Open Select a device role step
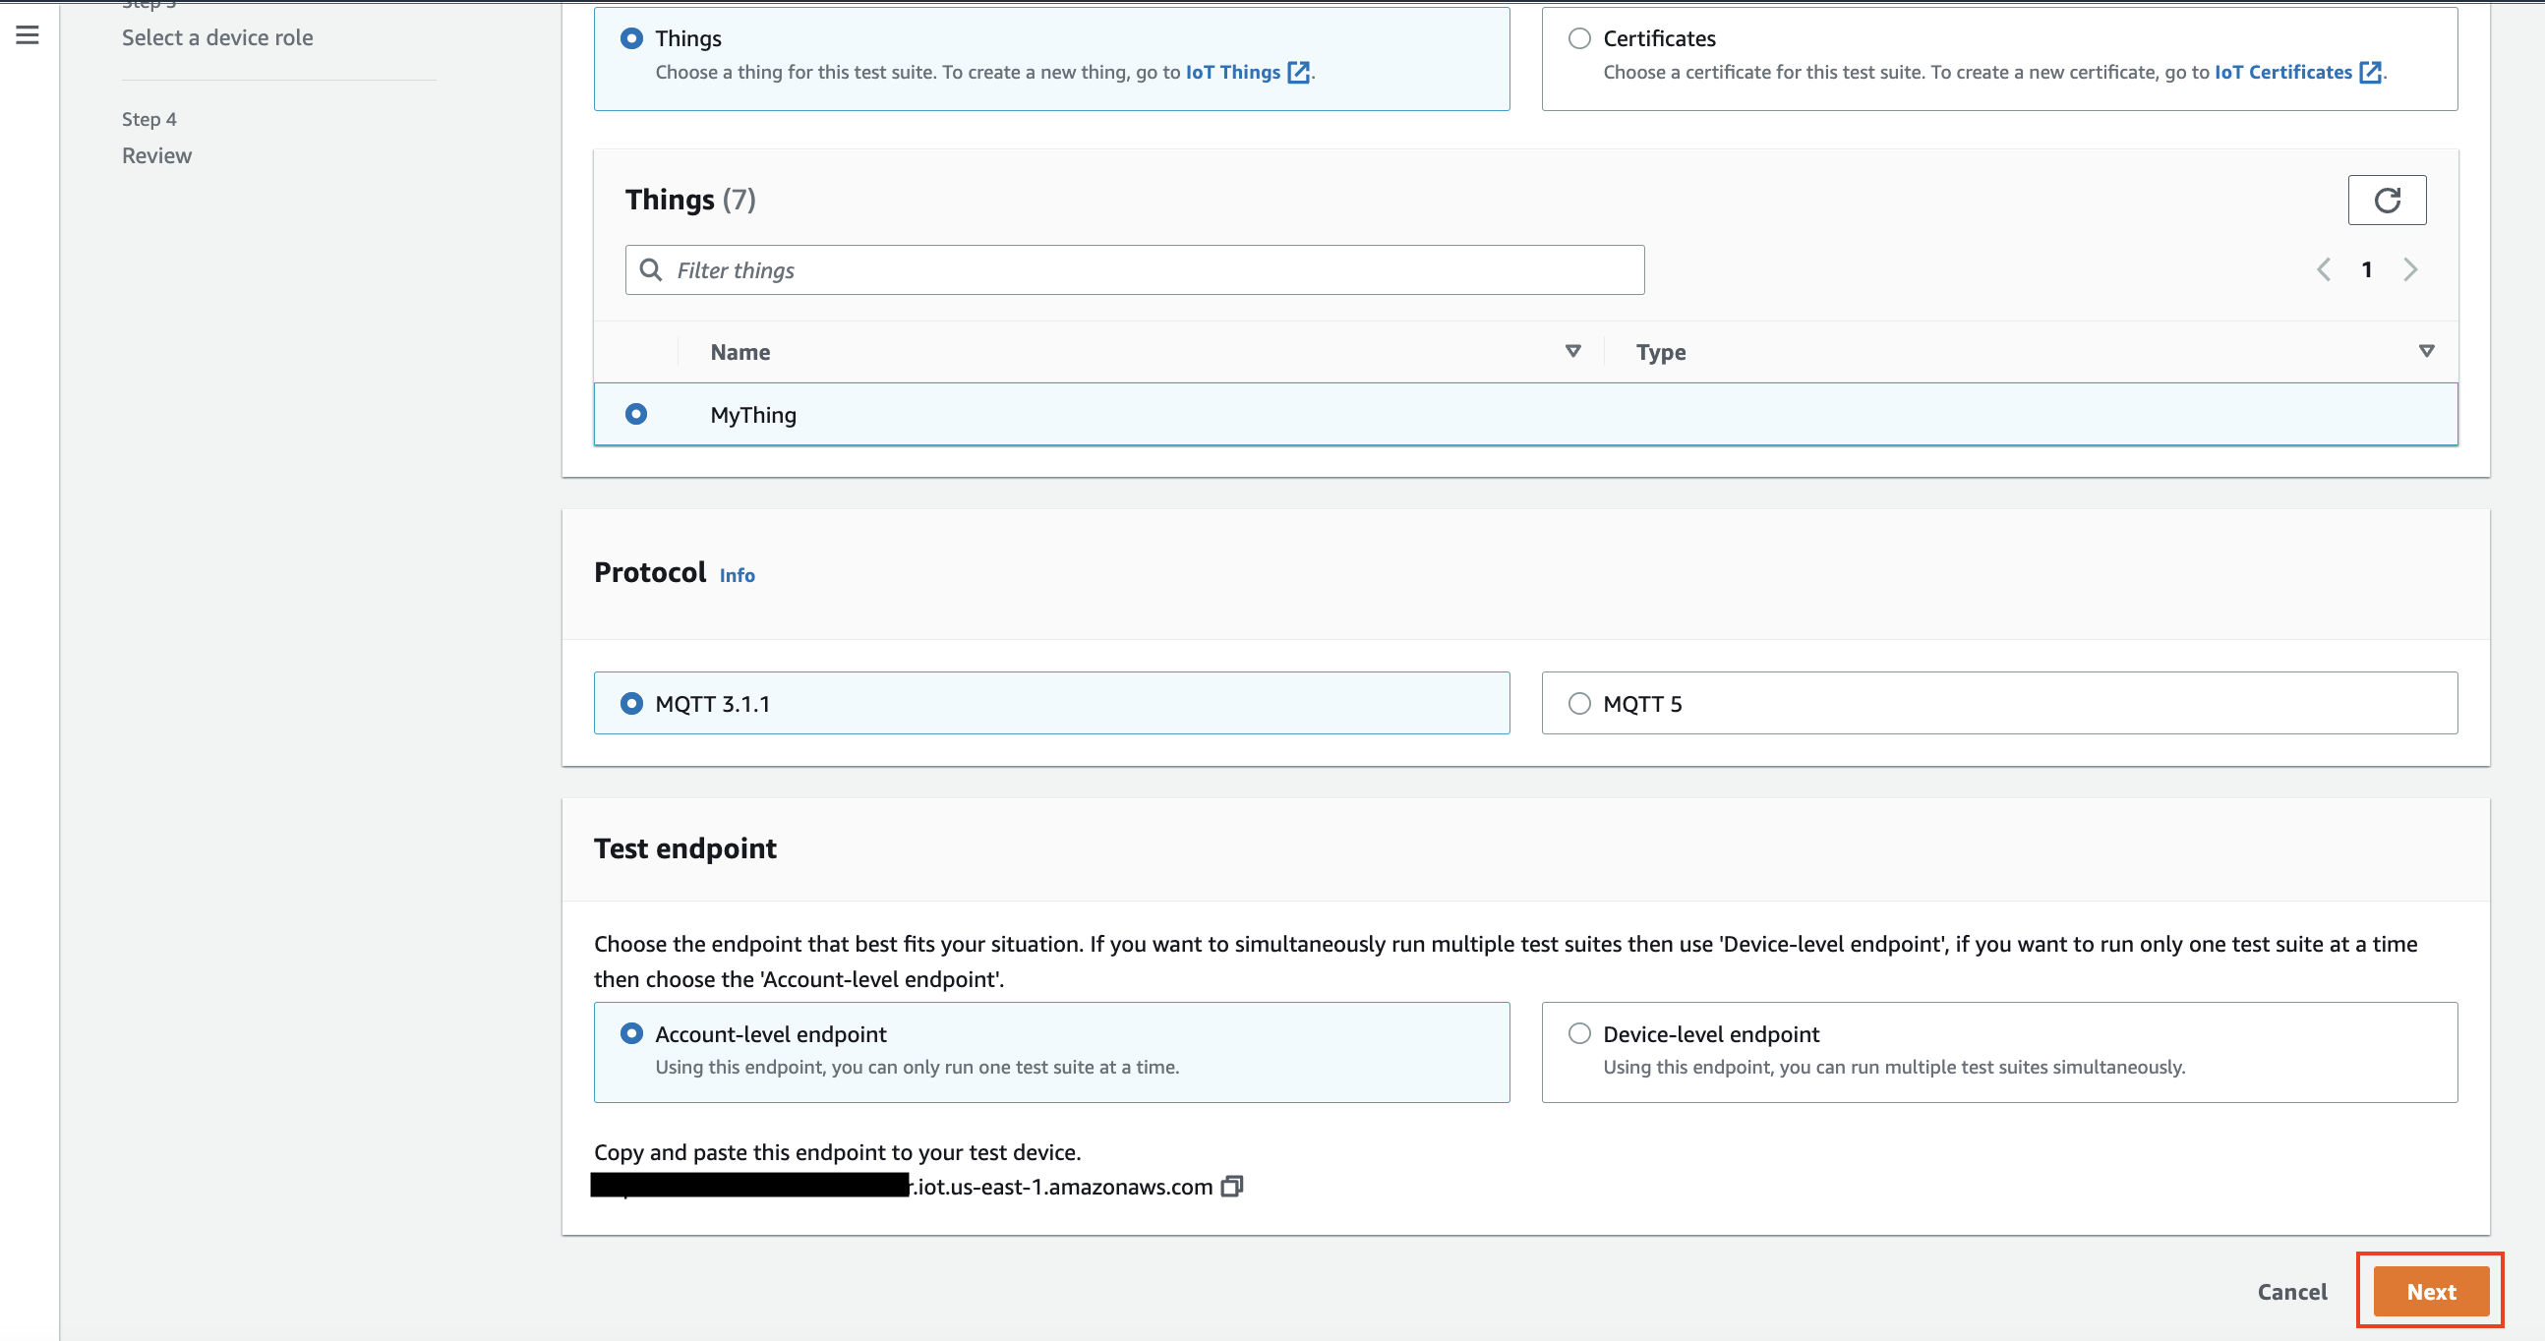The image size is (2545, 1341). [x=217, y=37]
